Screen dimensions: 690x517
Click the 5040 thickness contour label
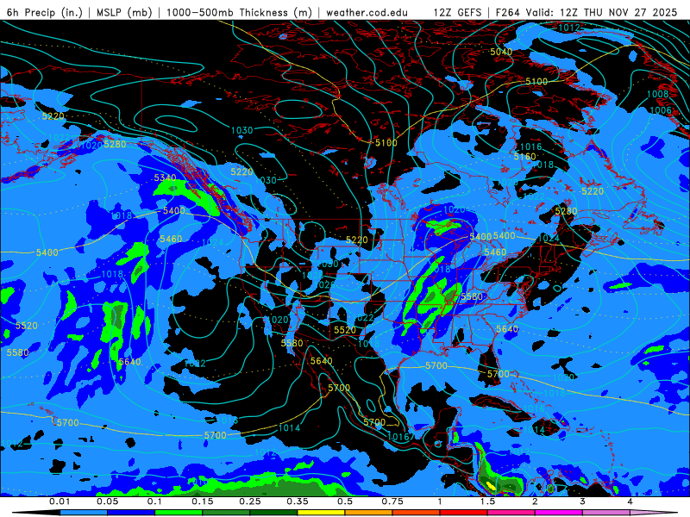pos(501,52)
